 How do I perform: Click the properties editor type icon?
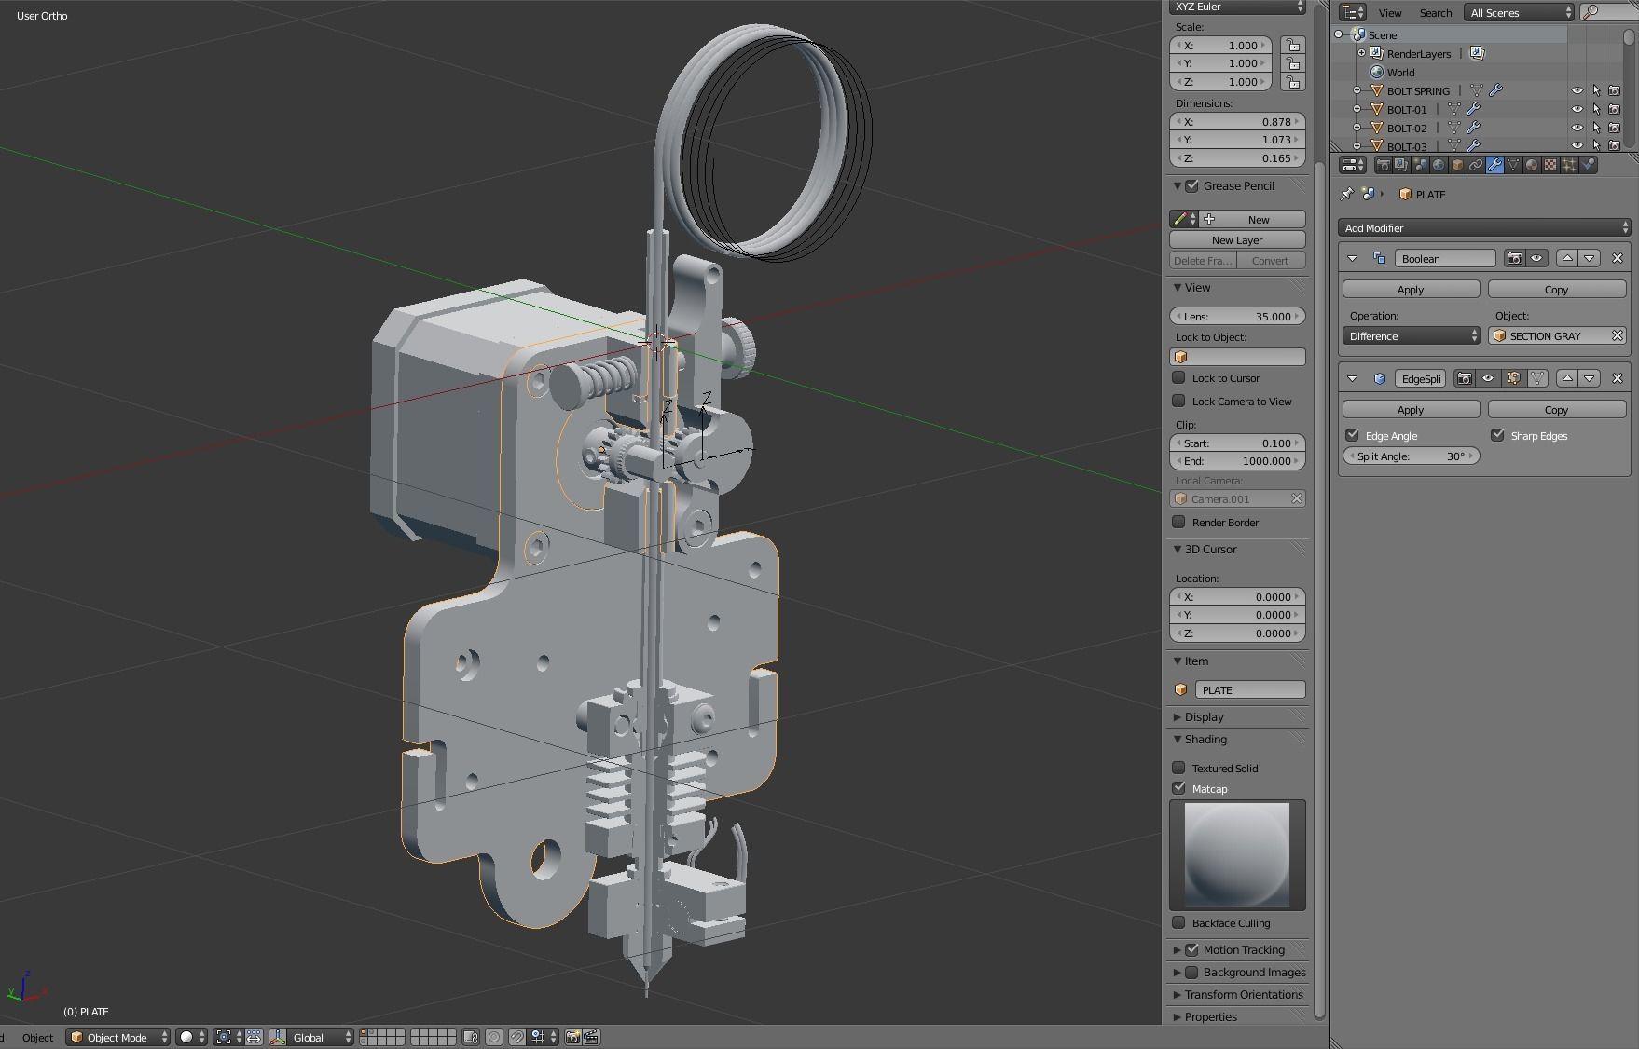click(1353, 165)
